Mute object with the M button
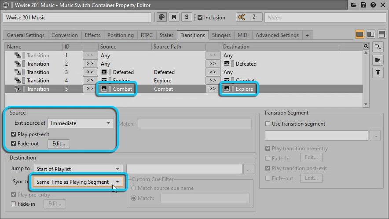 click(x=174, y=17)
